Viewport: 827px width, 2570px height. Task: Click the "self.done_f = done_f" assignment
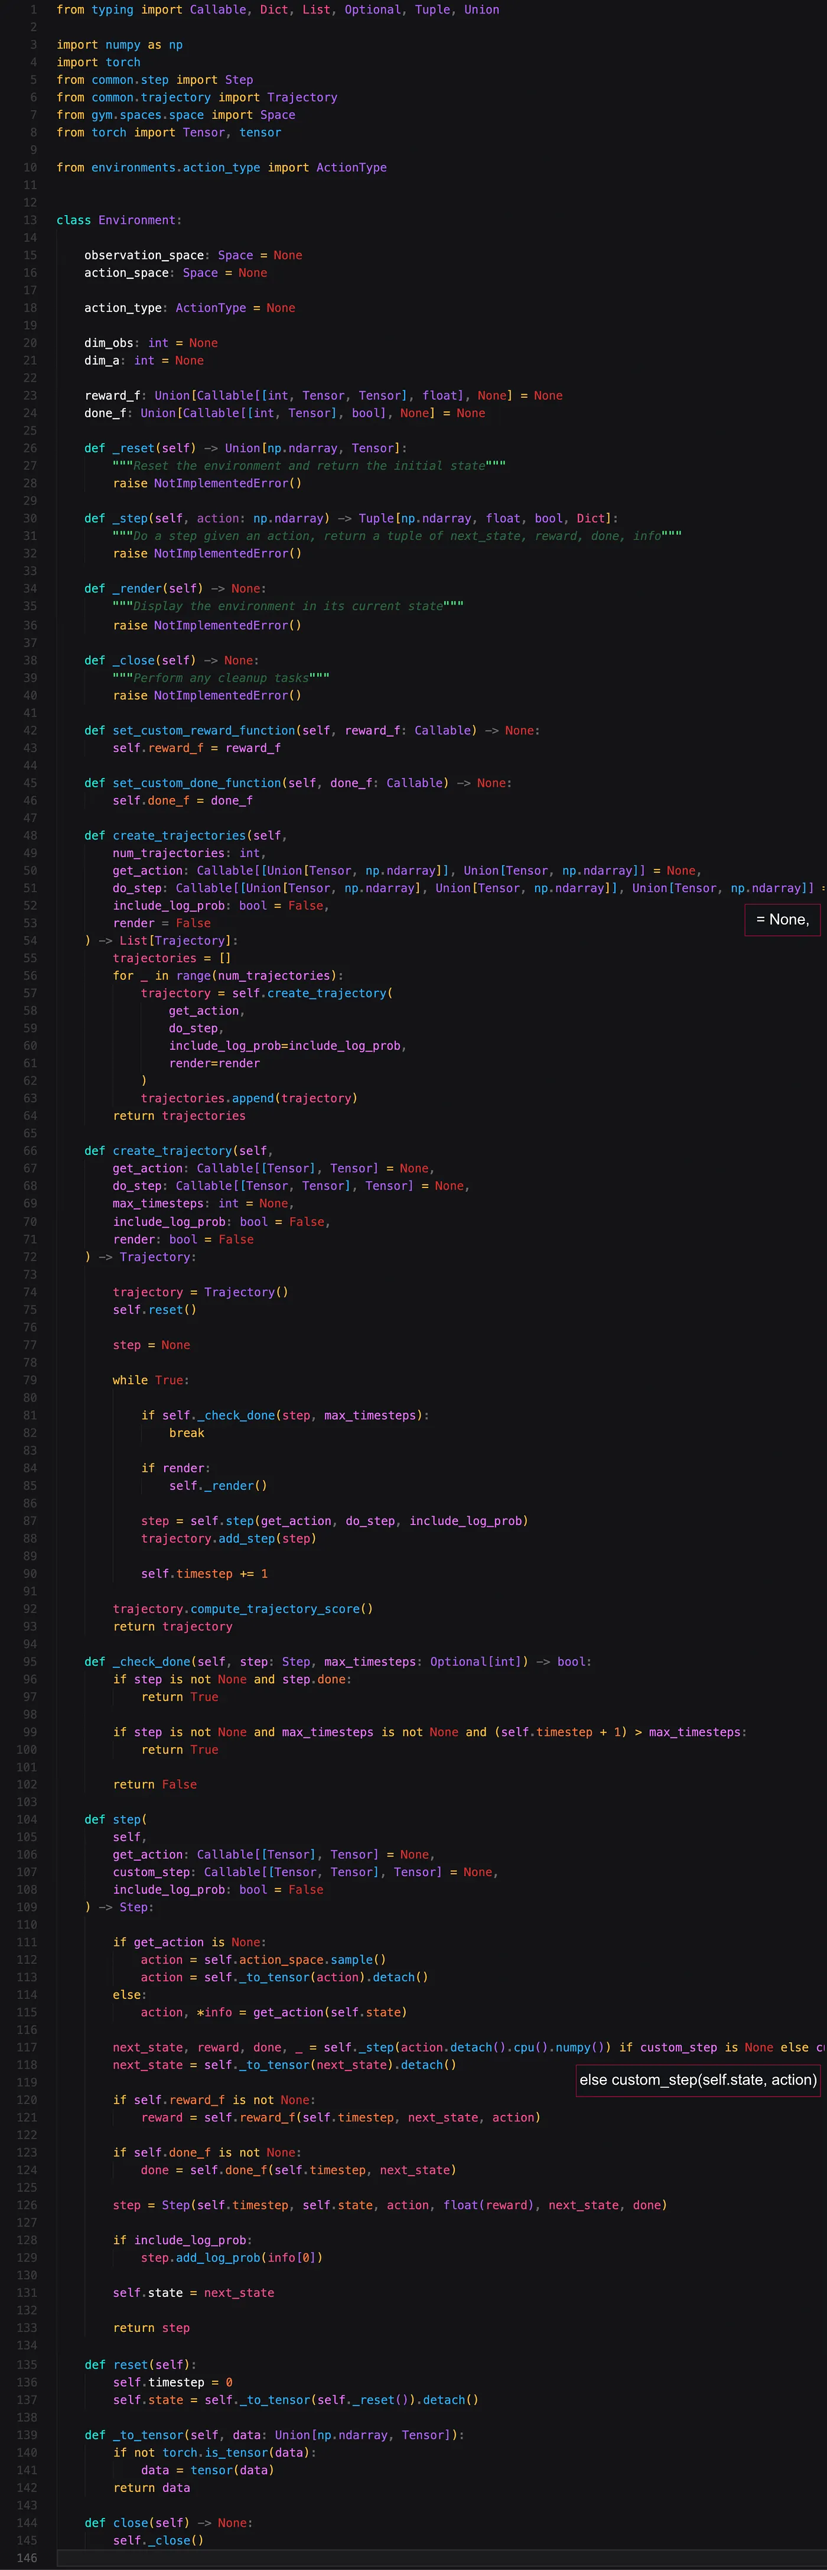(183, 801)
